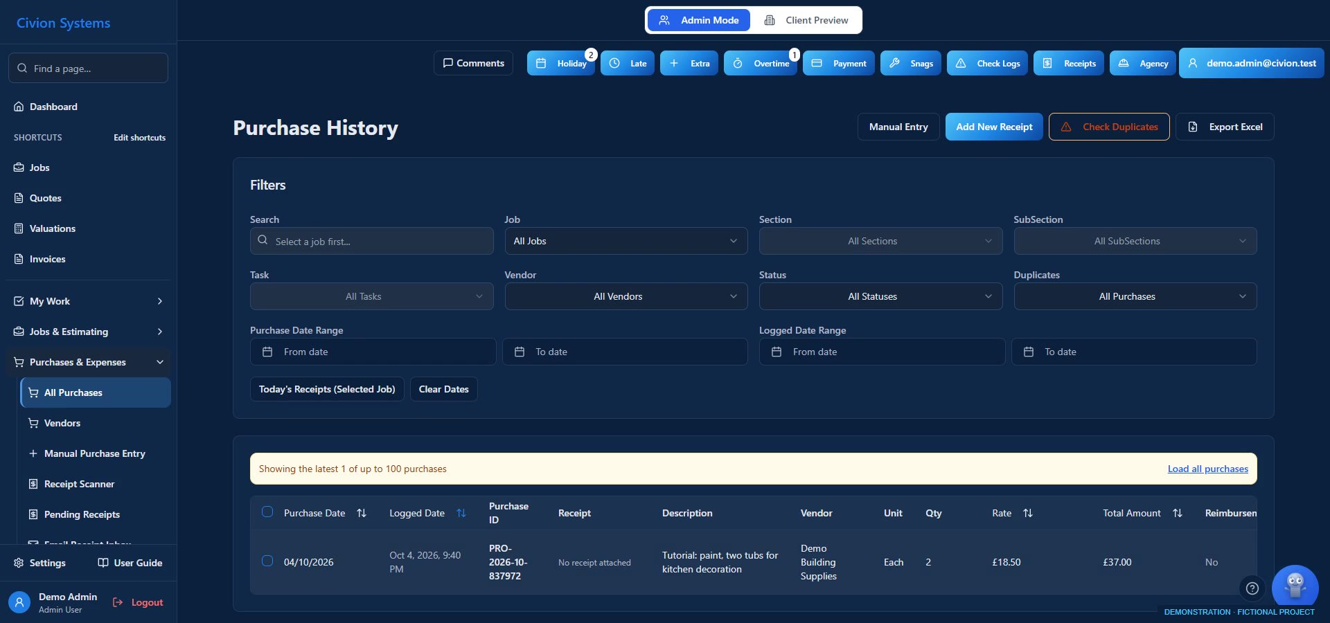Open the Check Logs warning shortcut
The width and height of the screenshot is (1330, 623).
(988, 63)
